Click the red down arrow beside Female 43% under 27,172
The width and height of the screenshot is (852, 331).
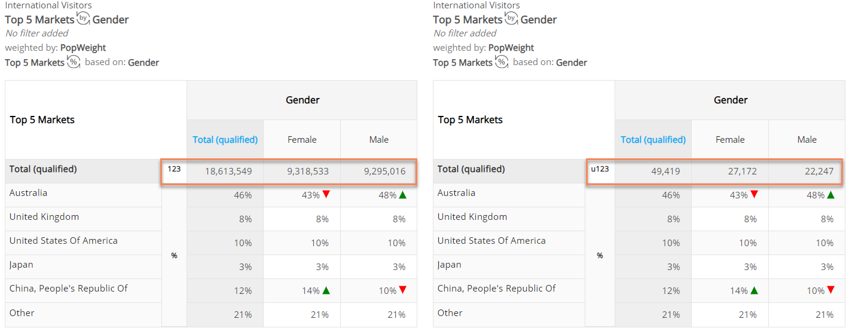(754, 195)
